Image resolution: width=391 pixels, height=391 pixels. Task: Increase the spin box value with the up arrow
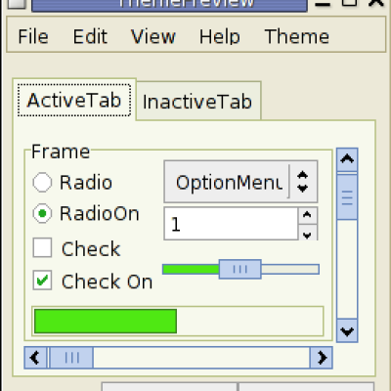pyautogui.click(x=307, y=215)
